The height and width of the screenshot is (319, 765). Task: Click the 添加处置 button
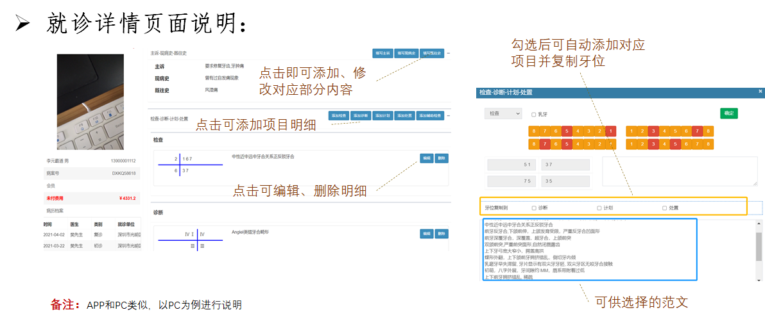(x=404, y=116)
